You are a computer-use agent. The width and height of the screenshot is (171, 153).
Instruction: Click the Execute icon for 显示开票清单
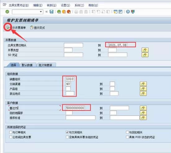coord(7,28)
